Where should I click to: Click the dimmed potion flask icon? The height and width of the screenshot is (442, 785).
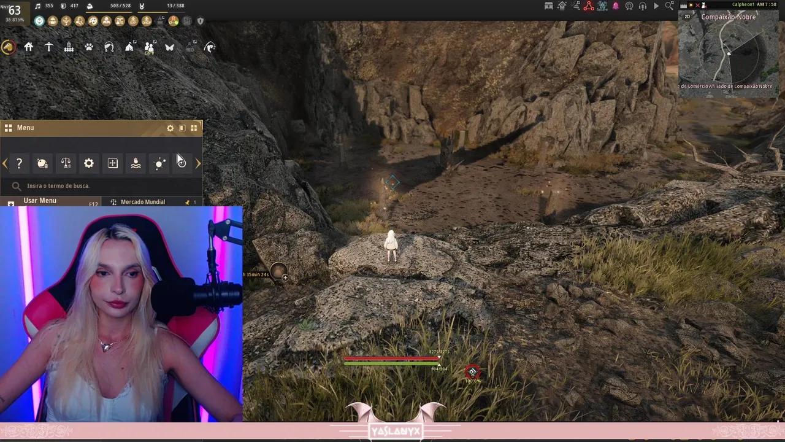click(191, 47)
